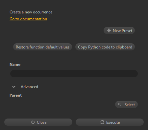Click the empty Parent value area beside Select
The height and width of the screenshot is (130, 148).
click(x=62, y=104)
